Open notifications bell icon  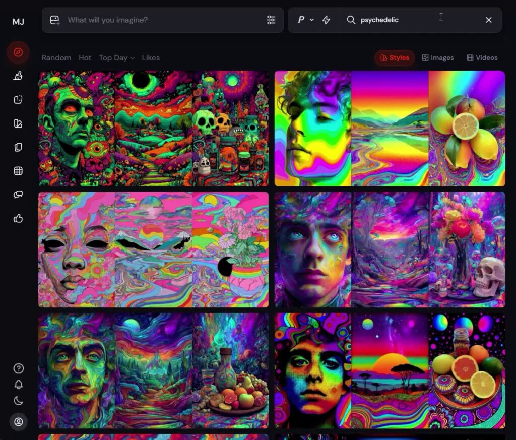pos(19,385)
